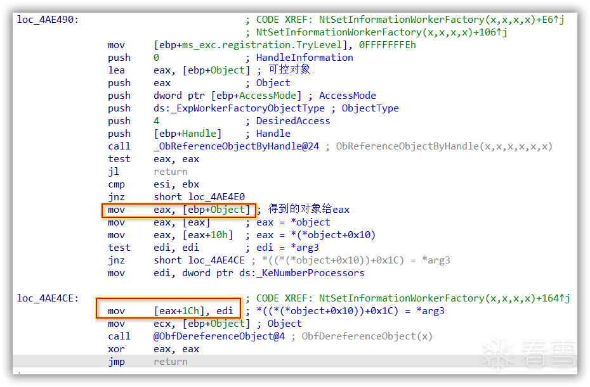
Task: Click the 'test eax, eax' instruction after ObReferenceObjectByHandle
Action: 154,159
